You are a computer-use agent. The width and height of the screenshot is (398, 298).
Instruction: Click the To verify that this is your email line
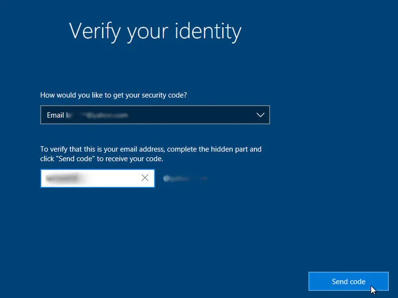[x=151, y=149]
